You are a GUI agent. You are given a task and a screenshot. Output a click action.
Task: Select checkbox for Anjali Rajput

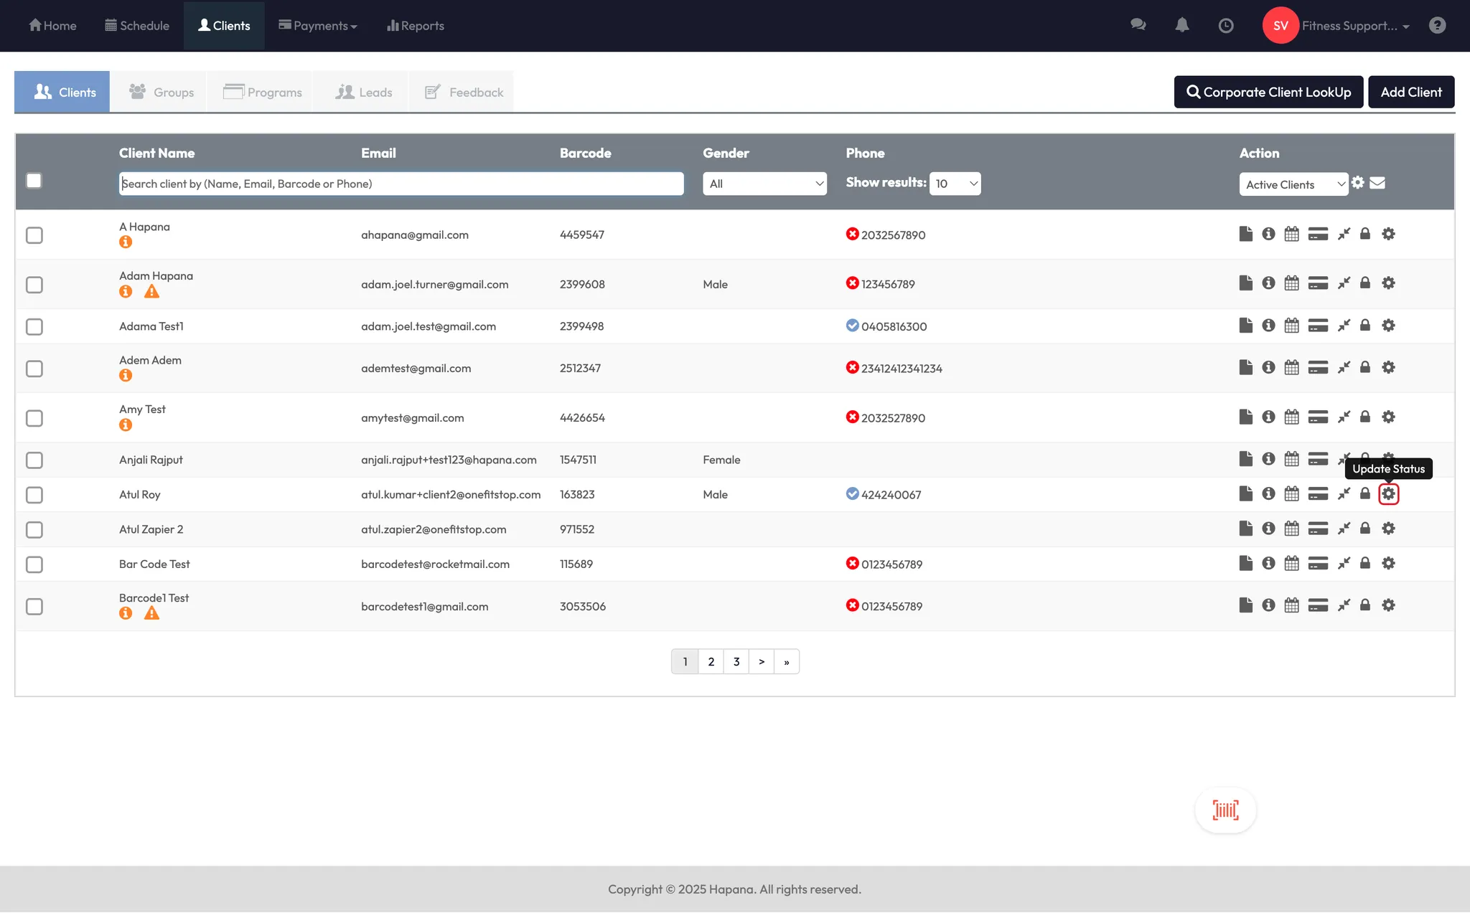pyautogui.click(x=34, y=460)
